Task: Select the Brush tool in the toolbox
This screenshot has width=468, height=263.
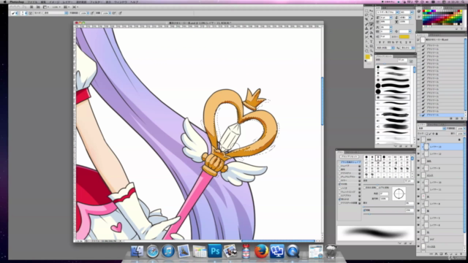Action: pos(371,24)
